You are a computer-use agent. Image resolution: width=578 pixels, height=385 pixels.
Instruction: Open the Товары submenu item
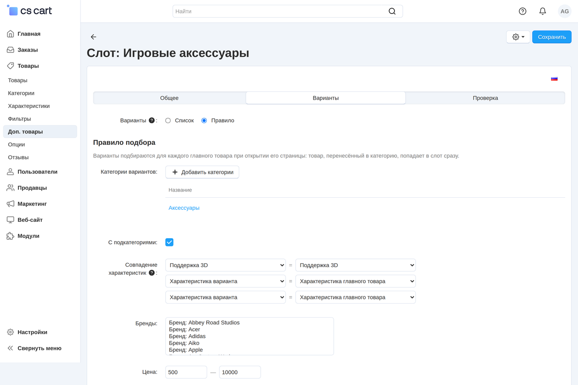18,80
